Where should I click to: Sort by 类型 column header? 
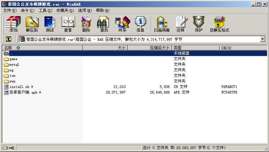click(x=196, y=48)
